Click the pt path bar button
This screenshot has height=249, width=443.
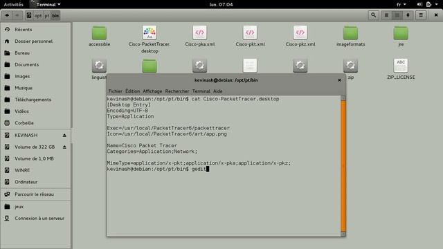pos(47,15)
